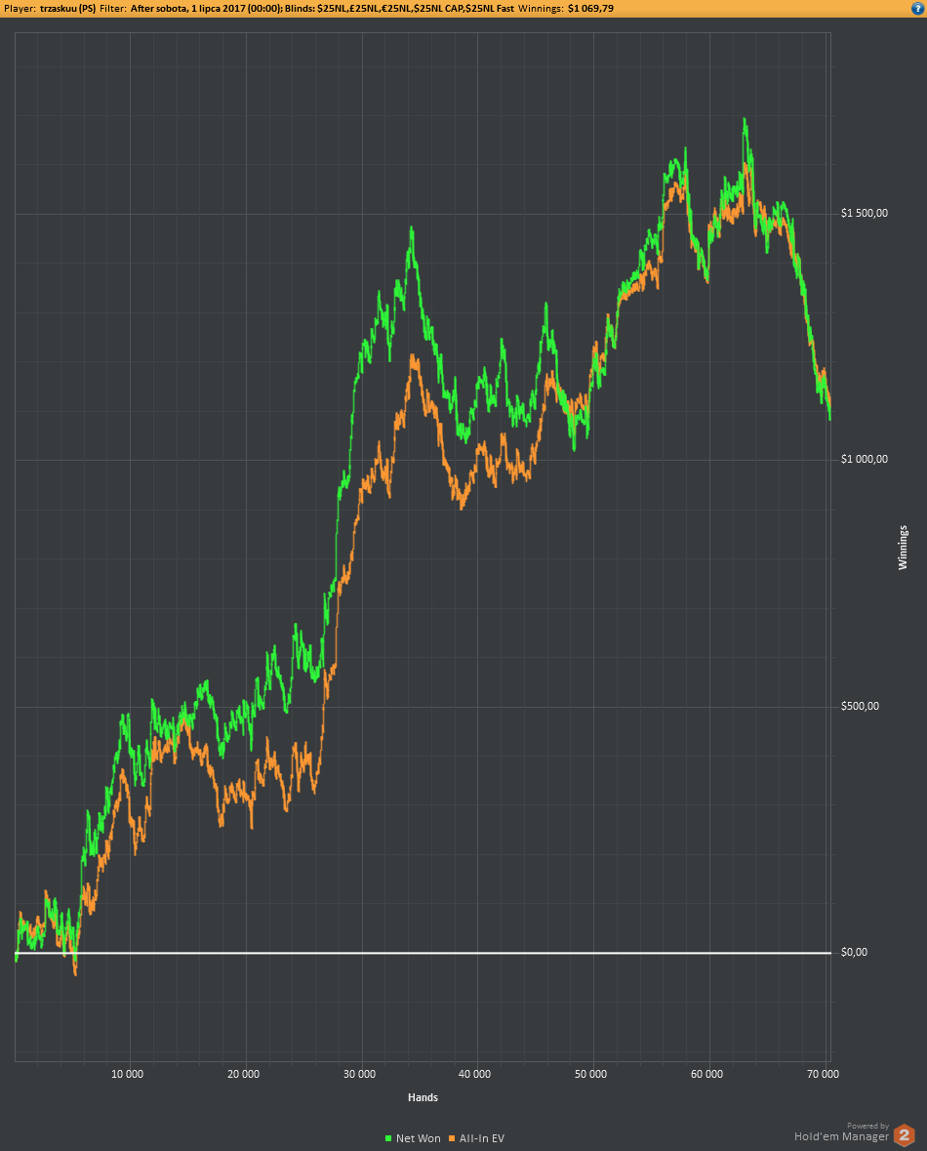Click the 30 000 hands axis label

pyautogui.click(x=360, y=1074)
